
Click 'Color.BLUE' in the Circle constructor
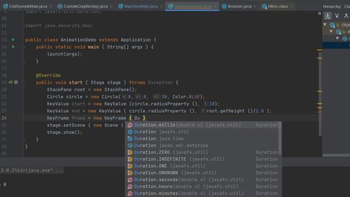(186, 97)
